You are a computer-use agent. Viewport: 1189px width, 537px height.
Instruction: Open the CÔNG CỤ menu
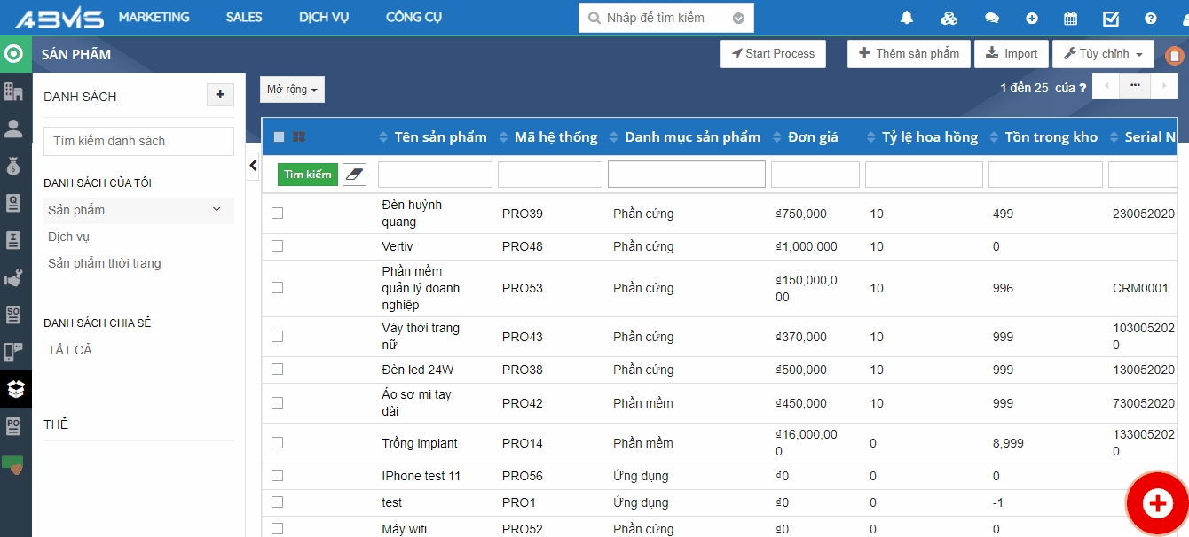413,17
